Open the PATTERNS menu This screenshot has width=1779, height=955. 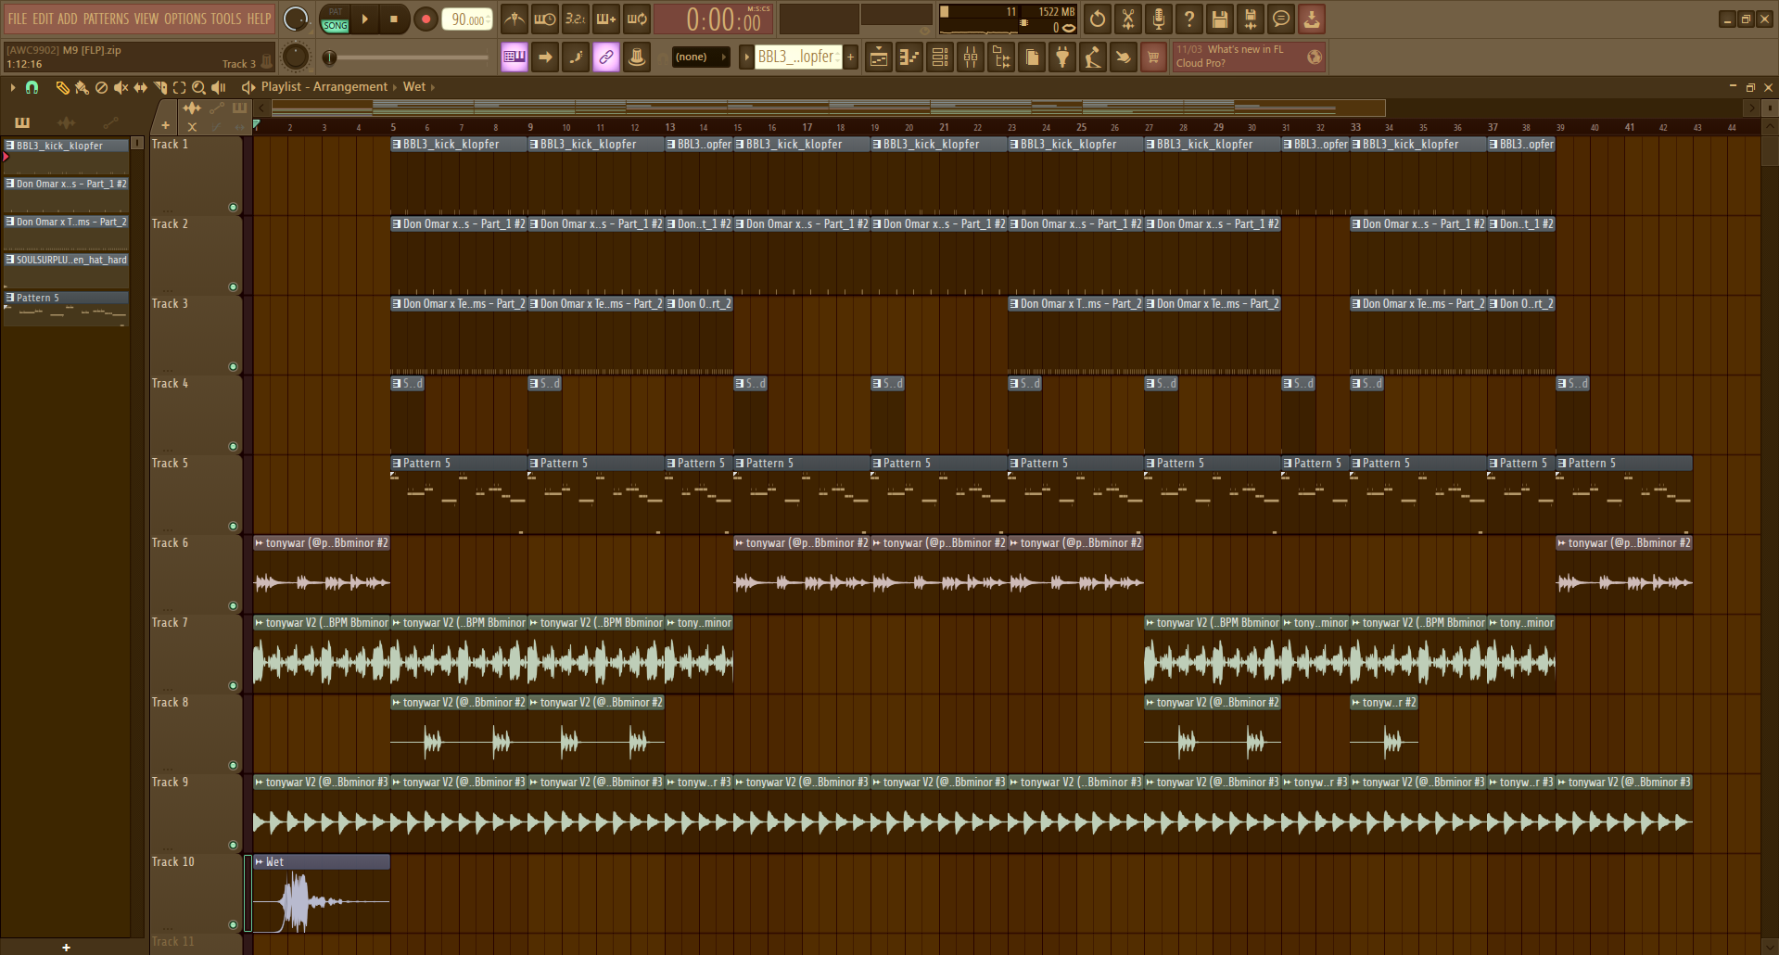(x=106, y=19)
